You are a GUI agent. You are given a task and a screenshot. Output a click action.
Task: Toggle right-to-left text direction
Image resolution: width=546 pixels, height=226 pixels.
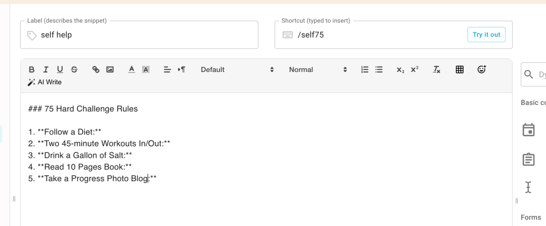point(182,69)
